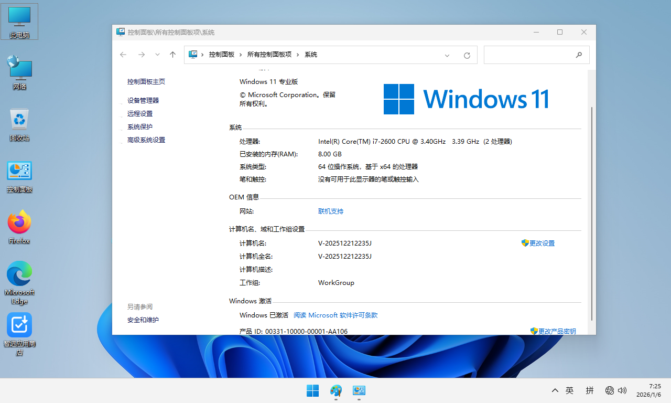Click 更改设置 next to computer name
Image resolution: width=671 pixels, height=403 pixels.
point(542,243)
